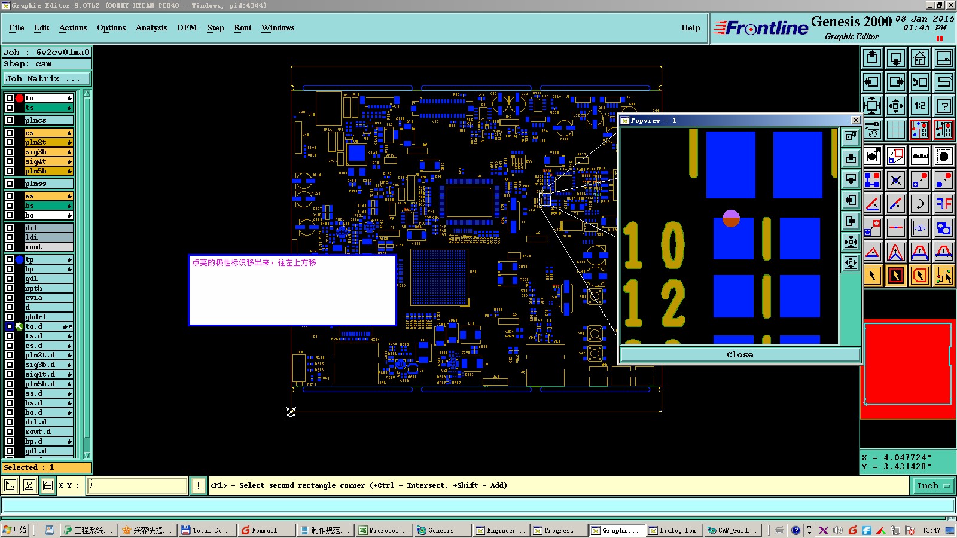957x538 pixels.
Task: Open the Job Matrix button
Action: click(47, 78)
